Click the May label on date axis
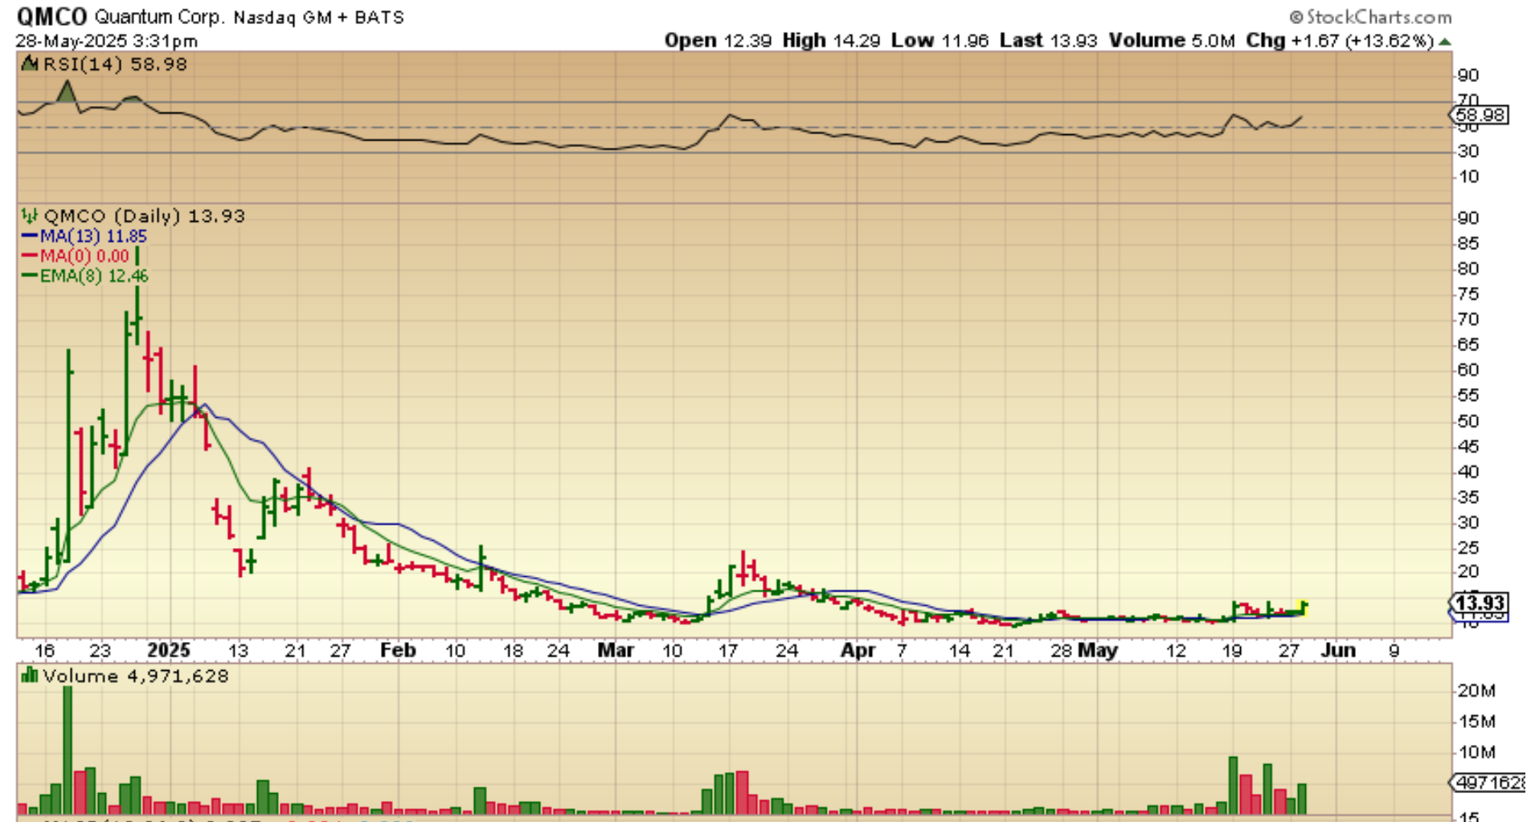This screenshot has height=822, width=1531. pyautogui.click(x=1097, y=650)
